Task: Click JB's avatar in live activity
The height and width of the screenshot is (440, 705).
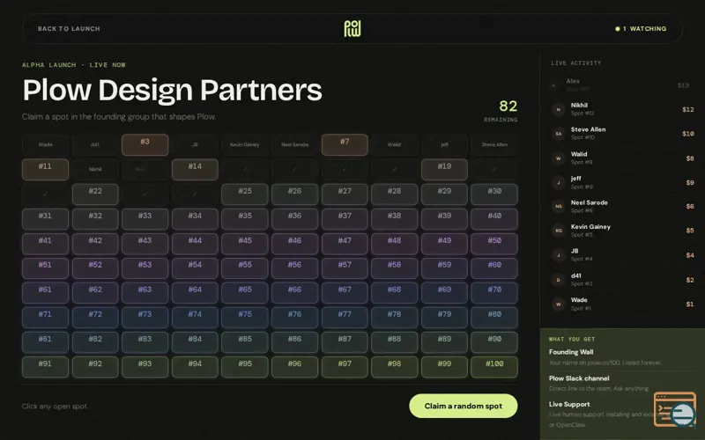Action: (x=558, y=255)
